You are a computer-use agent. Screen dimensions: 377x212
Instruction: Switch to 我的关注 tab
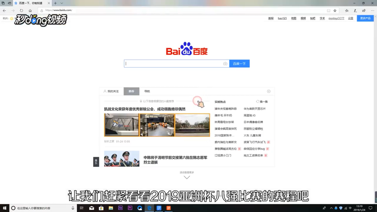click(x=111, y=91)
